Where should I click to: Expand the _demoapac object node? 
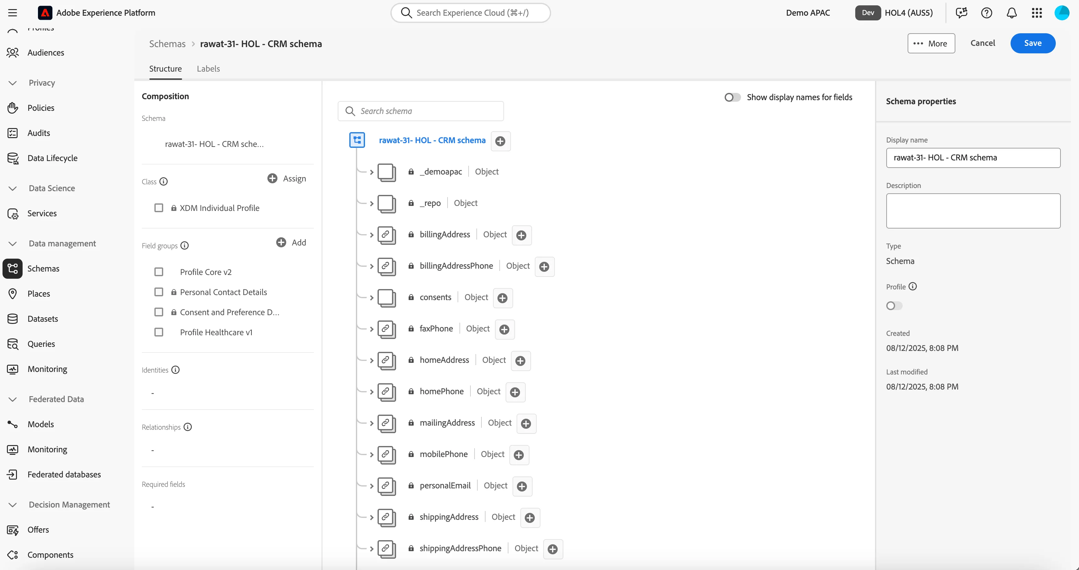tap(372, 172)
